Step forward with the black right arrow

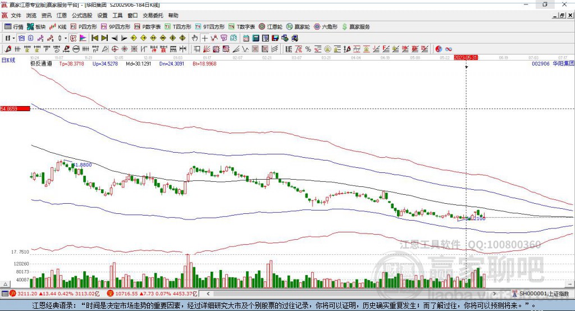(124, 38)
